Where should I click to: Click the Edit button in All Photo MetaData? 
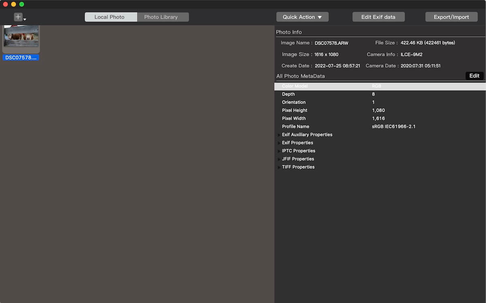(x=474, y=76)
